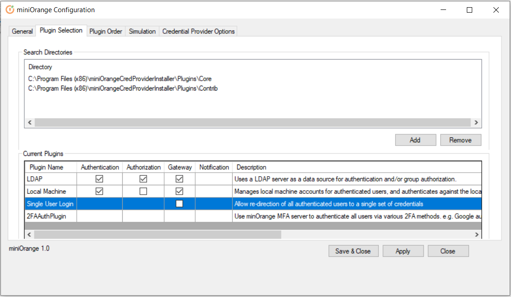Minimize the miniOrange Configuration window
The width and height of the screenshot is (511, 297).
[x=443, y=10]
